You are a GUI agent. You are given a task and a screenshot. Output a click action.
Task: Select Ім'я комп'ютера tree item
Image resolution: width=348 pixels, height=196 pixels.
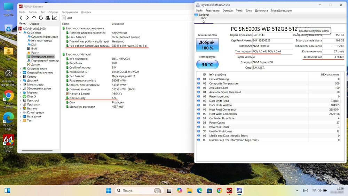(x=41, y=41)
